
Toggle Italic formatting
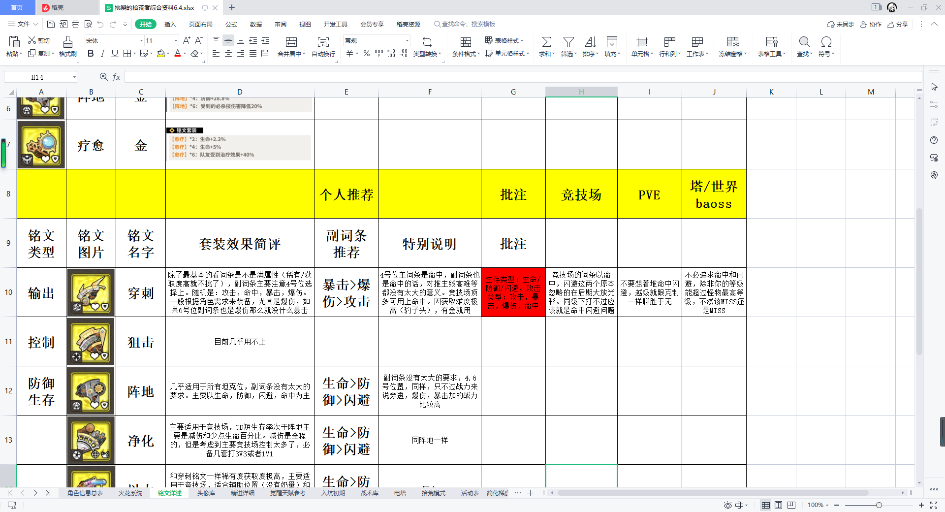(x=102, y=53)
